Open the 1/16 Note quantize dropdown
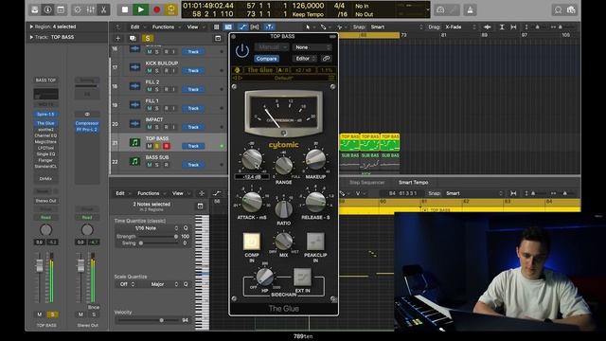Image resolution: width=606 pixels, height=341 pixels. point(149,228)
